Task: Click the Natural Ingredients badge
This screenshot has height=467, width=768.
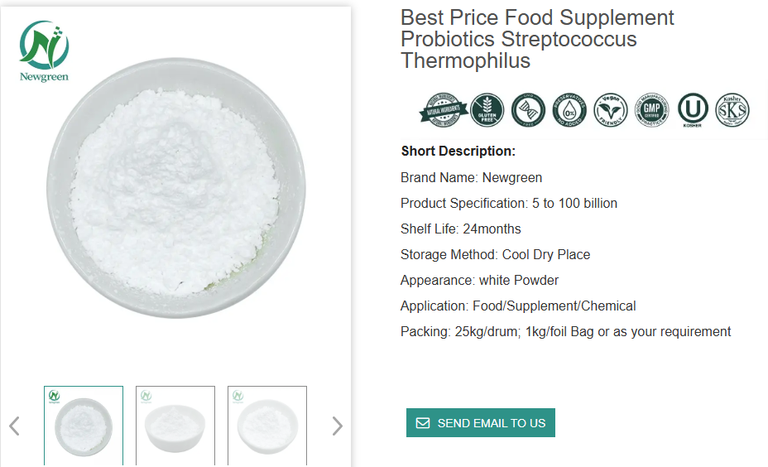Action: (x=444, y=110)
